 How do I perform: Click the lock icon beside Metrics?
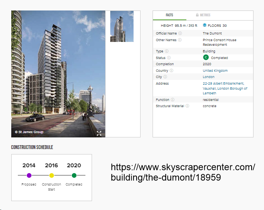(x=197, y=15)
